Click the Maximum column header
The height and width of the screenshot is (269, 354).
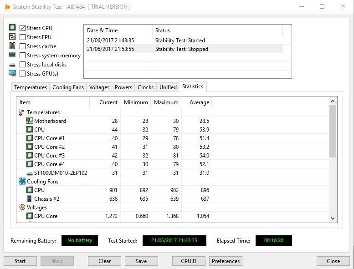[x=166, y=102]
